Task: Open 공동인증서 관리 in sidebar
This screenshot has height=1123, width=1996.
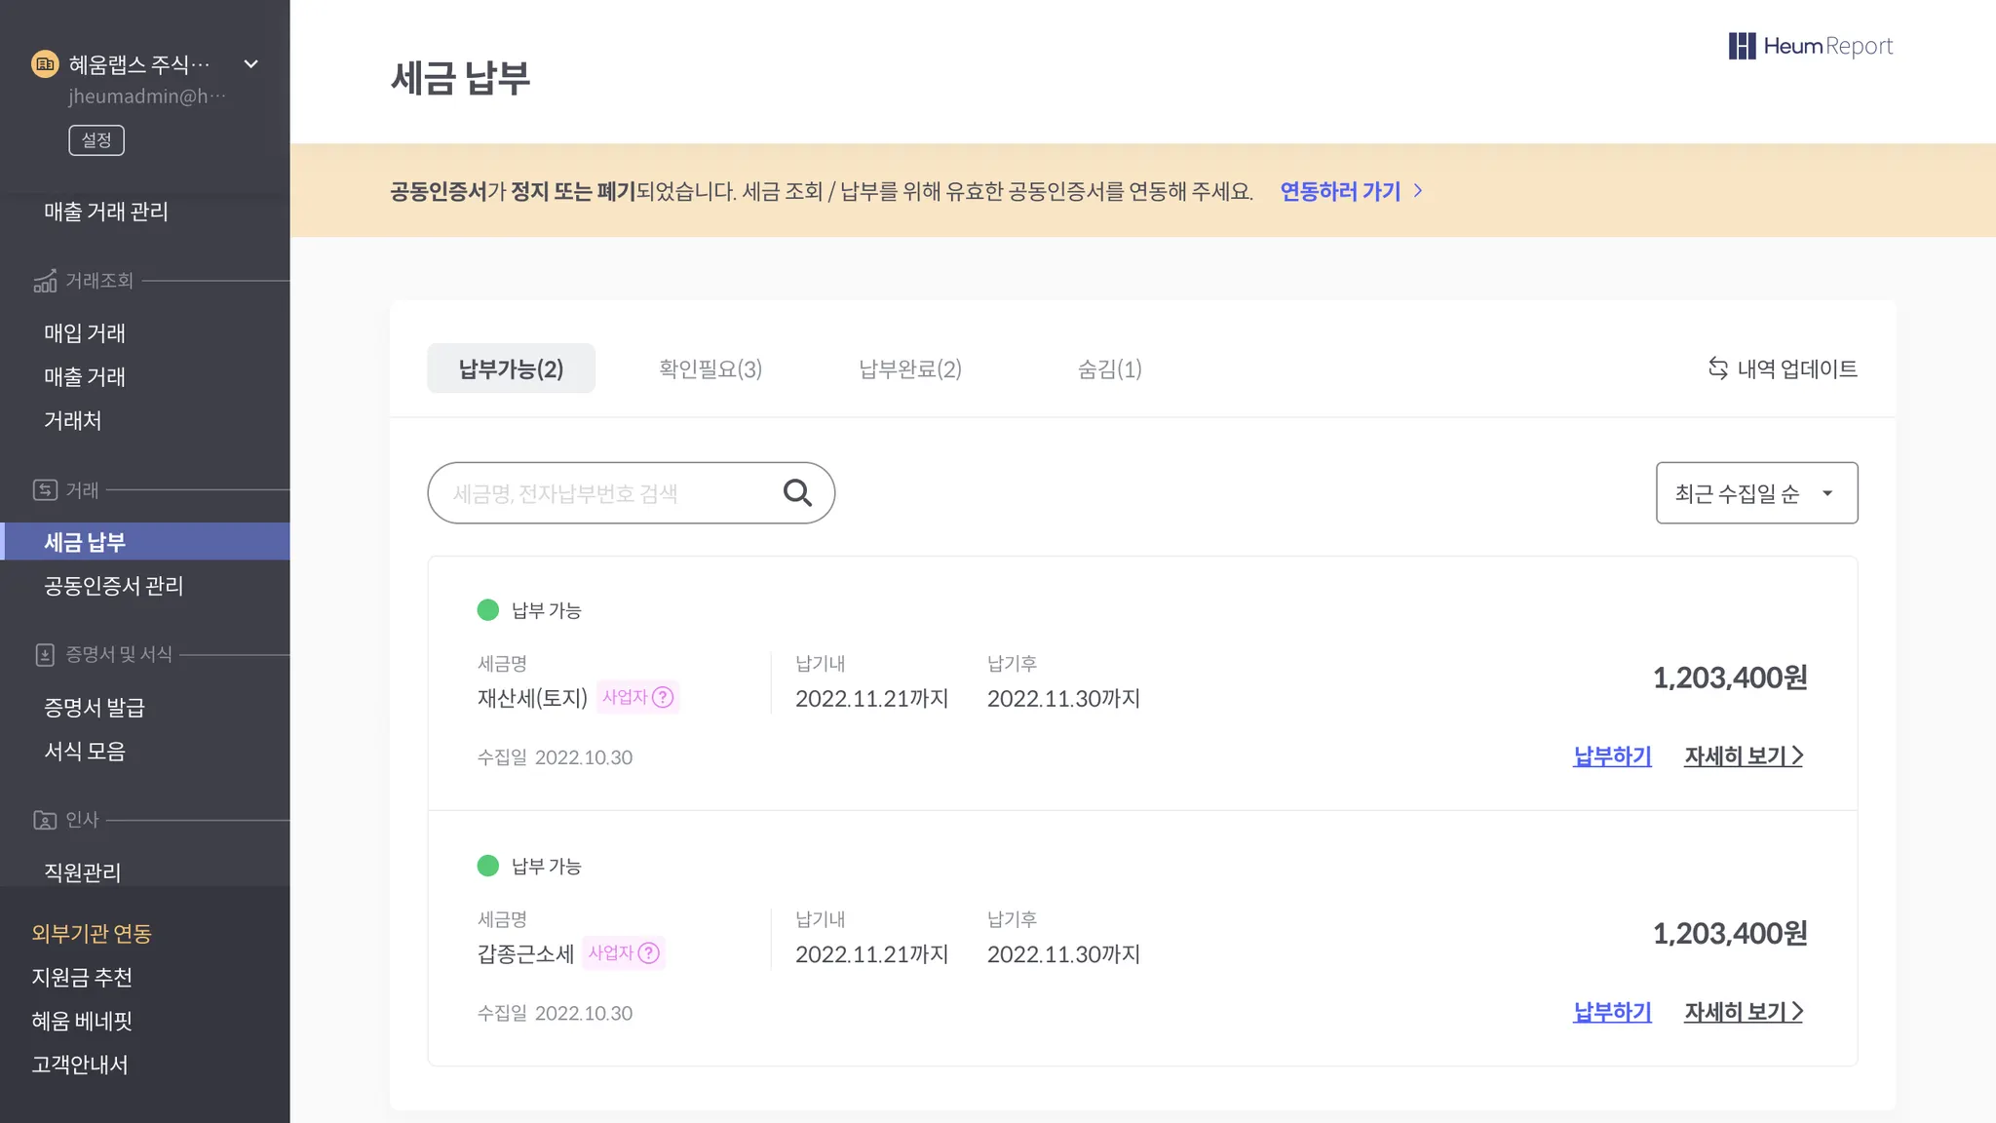Action: [x=113, y=586]
